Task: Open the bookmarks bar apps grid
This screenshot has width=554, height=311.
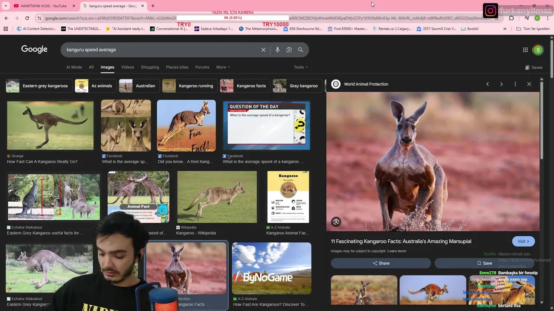Action: point(6,29)
